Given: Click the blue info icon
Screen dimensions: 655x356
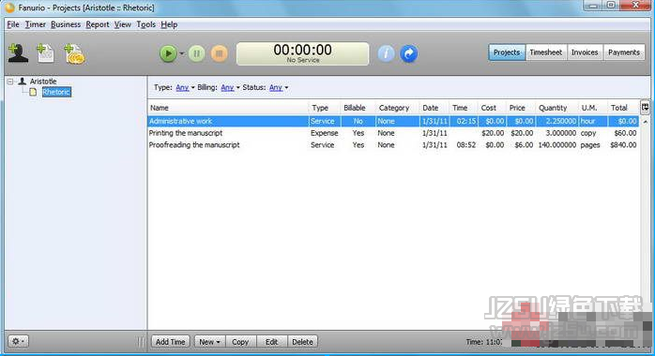Looking at the screenshot, I should tap(386, 53).
